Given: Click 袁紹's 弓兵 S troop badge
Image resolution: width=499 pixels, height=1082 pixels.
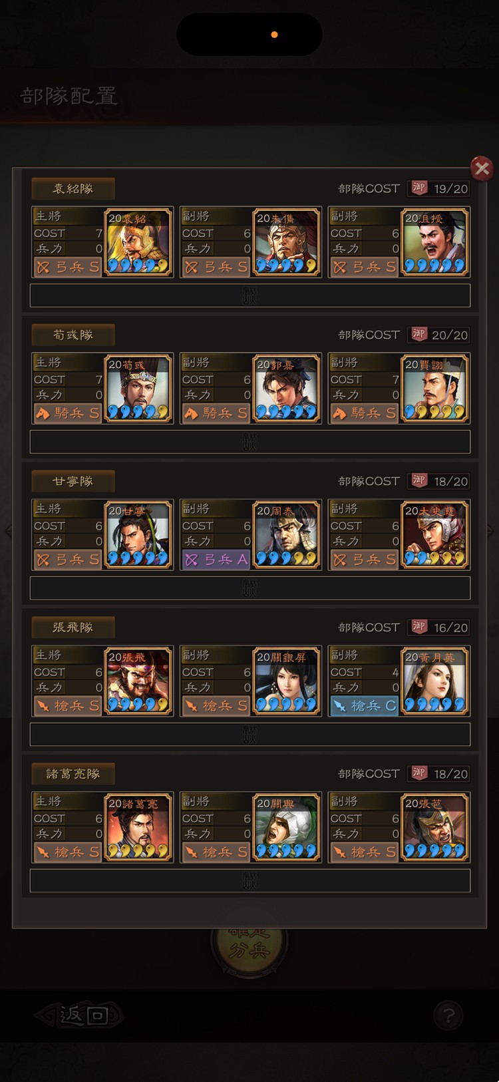Looking at the screenshot, I should pos(68,267).
